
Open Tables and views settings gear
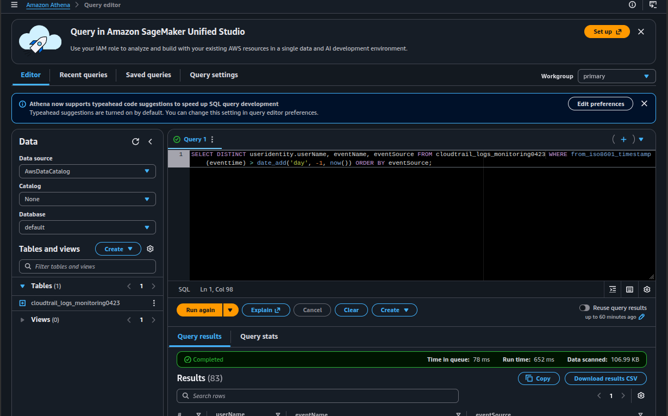[151, 249]
